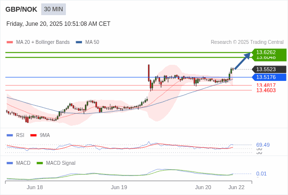Click the 'MA 20 + Bollinger Bands' legend label

tap(43, 42)
